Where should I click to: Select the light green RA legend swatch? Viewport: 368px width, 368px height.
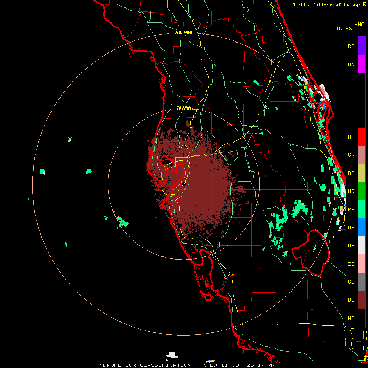pyautogui.click(x=361, y=209)
